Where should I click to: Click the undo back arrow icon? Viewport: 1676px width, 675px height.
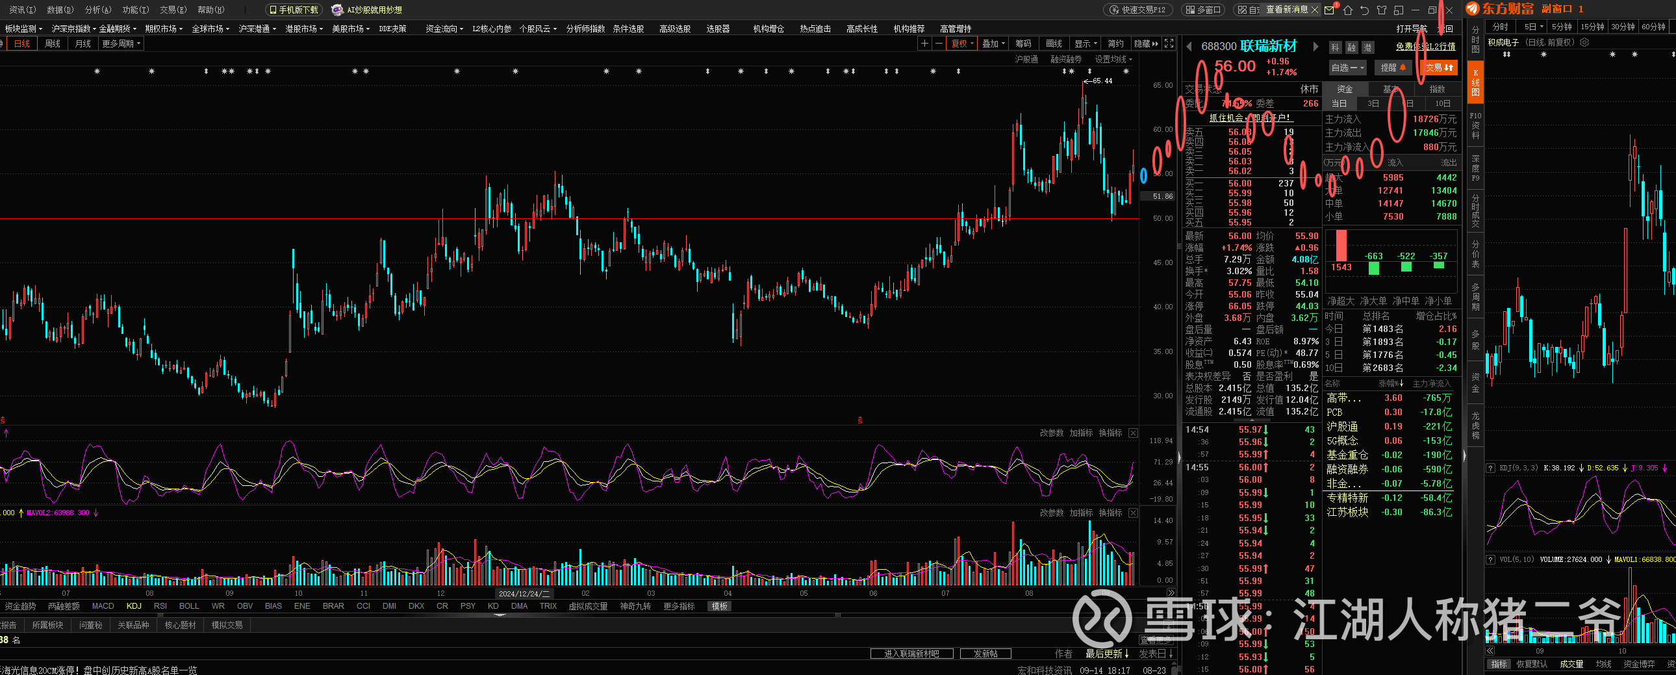pyautogui.click(x=1364, y=10)
